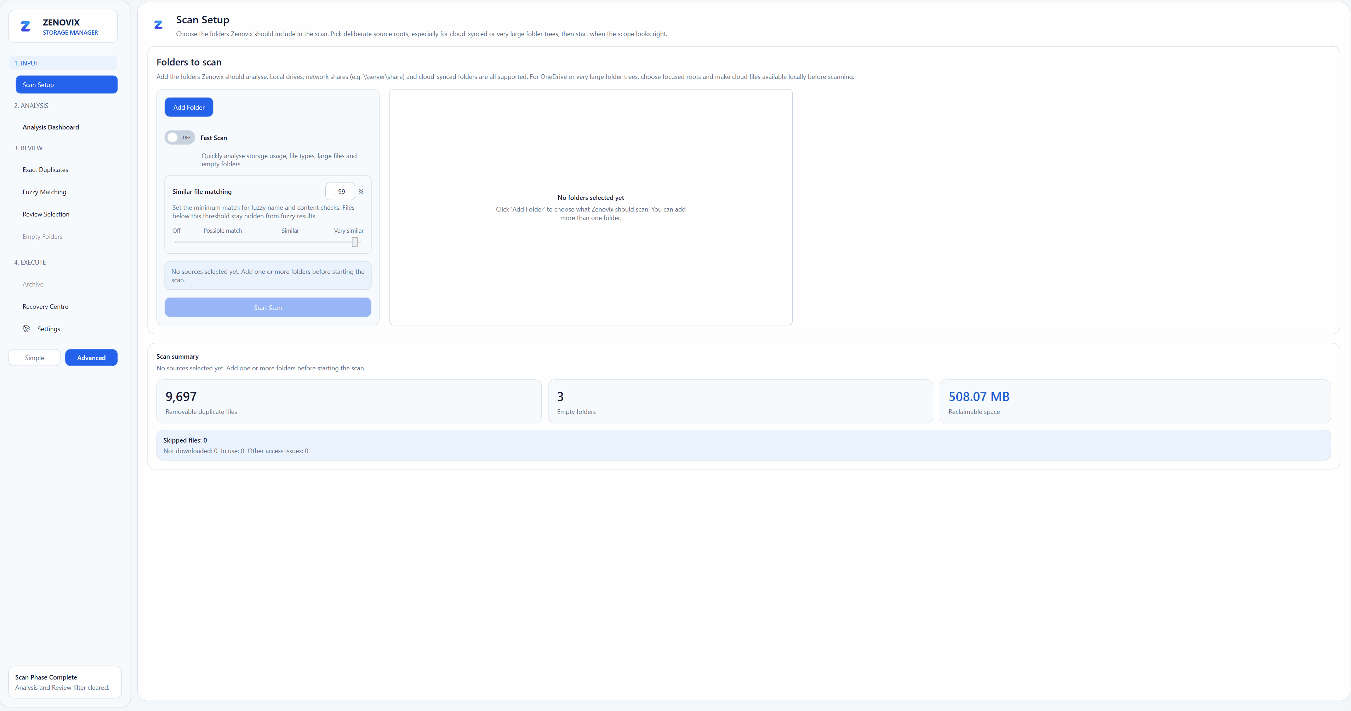Click the 'Scan summary' heading
This screenshot has height=711, width=1351.
(x=177, y=356)
